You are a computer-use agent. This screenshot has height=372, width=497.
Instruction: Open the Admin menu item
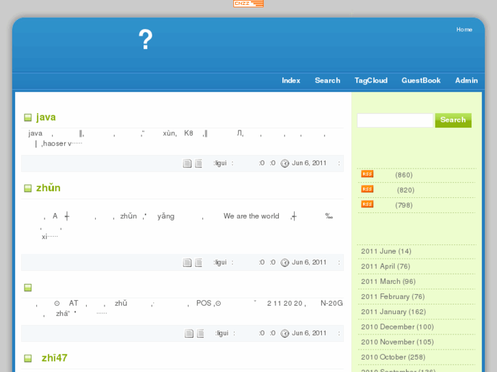(466, 81)
